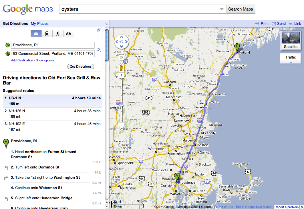This screenshot has height=209, width=304.
Task: Click Edit in Google Map Maker link
Action: click(x=254, y=207)
